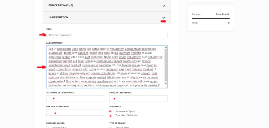The image size is (269, 128).
Task: Click the Total: label in summary
Action: click(x=195, y=23)
